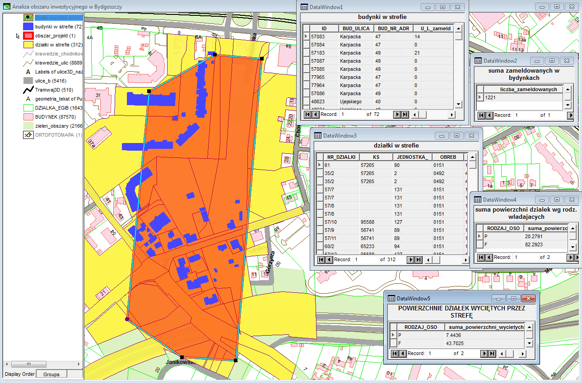This screenshot has height=383, width=582.
Task: Select legend entry BUDYNEK (87570)
Action: (x=54, y=117)
